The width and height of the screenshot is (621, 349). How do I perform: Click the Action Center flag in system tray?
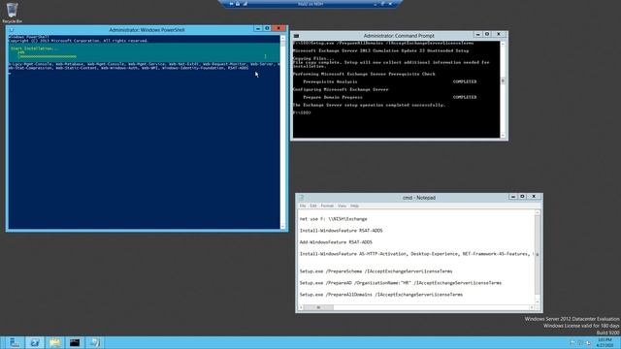click(x=572, y=342)
